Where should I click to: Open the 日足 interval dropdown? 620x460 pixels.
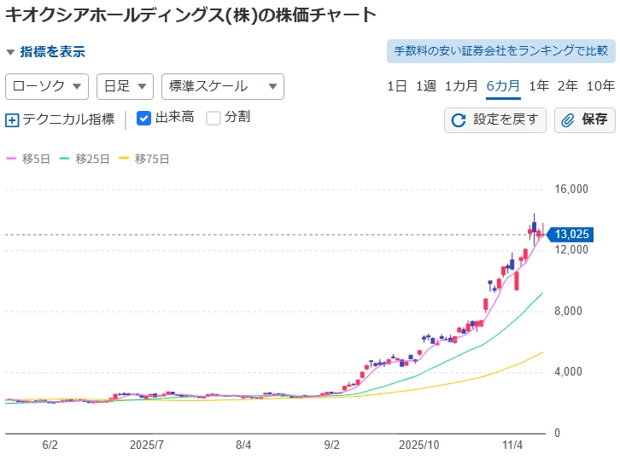coord(125,86)
